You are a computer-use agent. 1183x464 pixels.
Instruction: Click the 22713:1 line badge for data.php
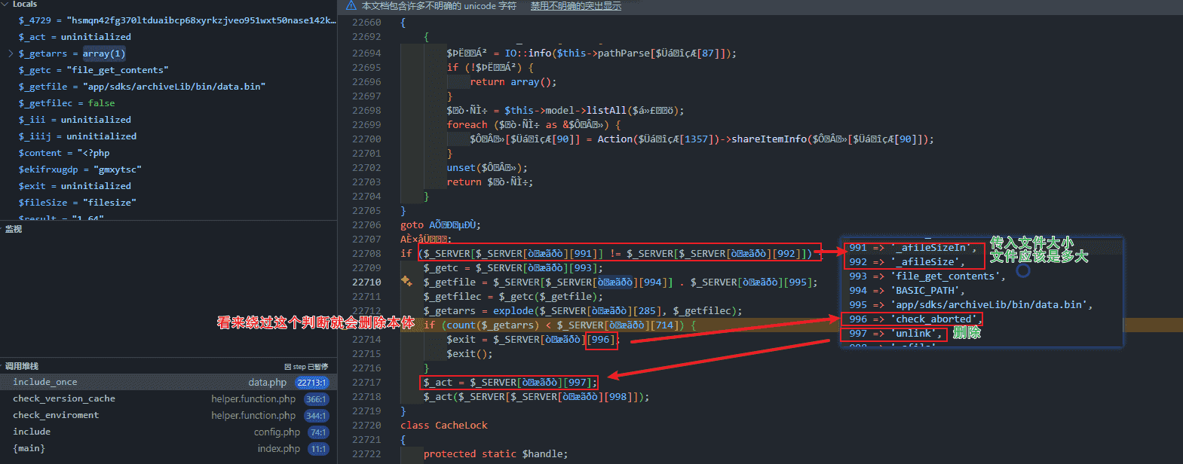[311, 383]
